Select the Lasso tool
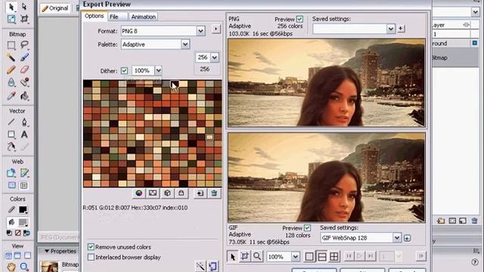484x272 pixels. [24, 45]
